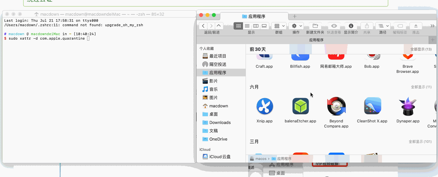Click the 个人收藏 sidebar heading

tap(207, 49)
